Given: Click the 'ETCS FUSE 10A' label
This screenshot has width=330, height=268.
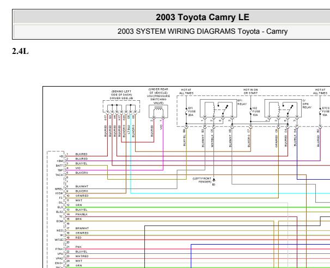Looking at the screenshot, I should pos(326,112).
